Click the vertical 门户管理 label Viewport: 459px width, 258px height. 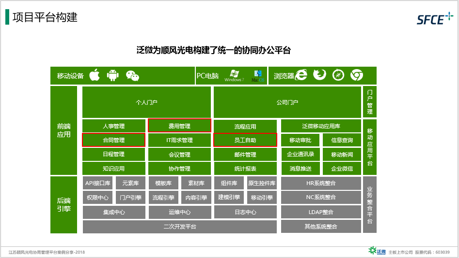[370, 102]
